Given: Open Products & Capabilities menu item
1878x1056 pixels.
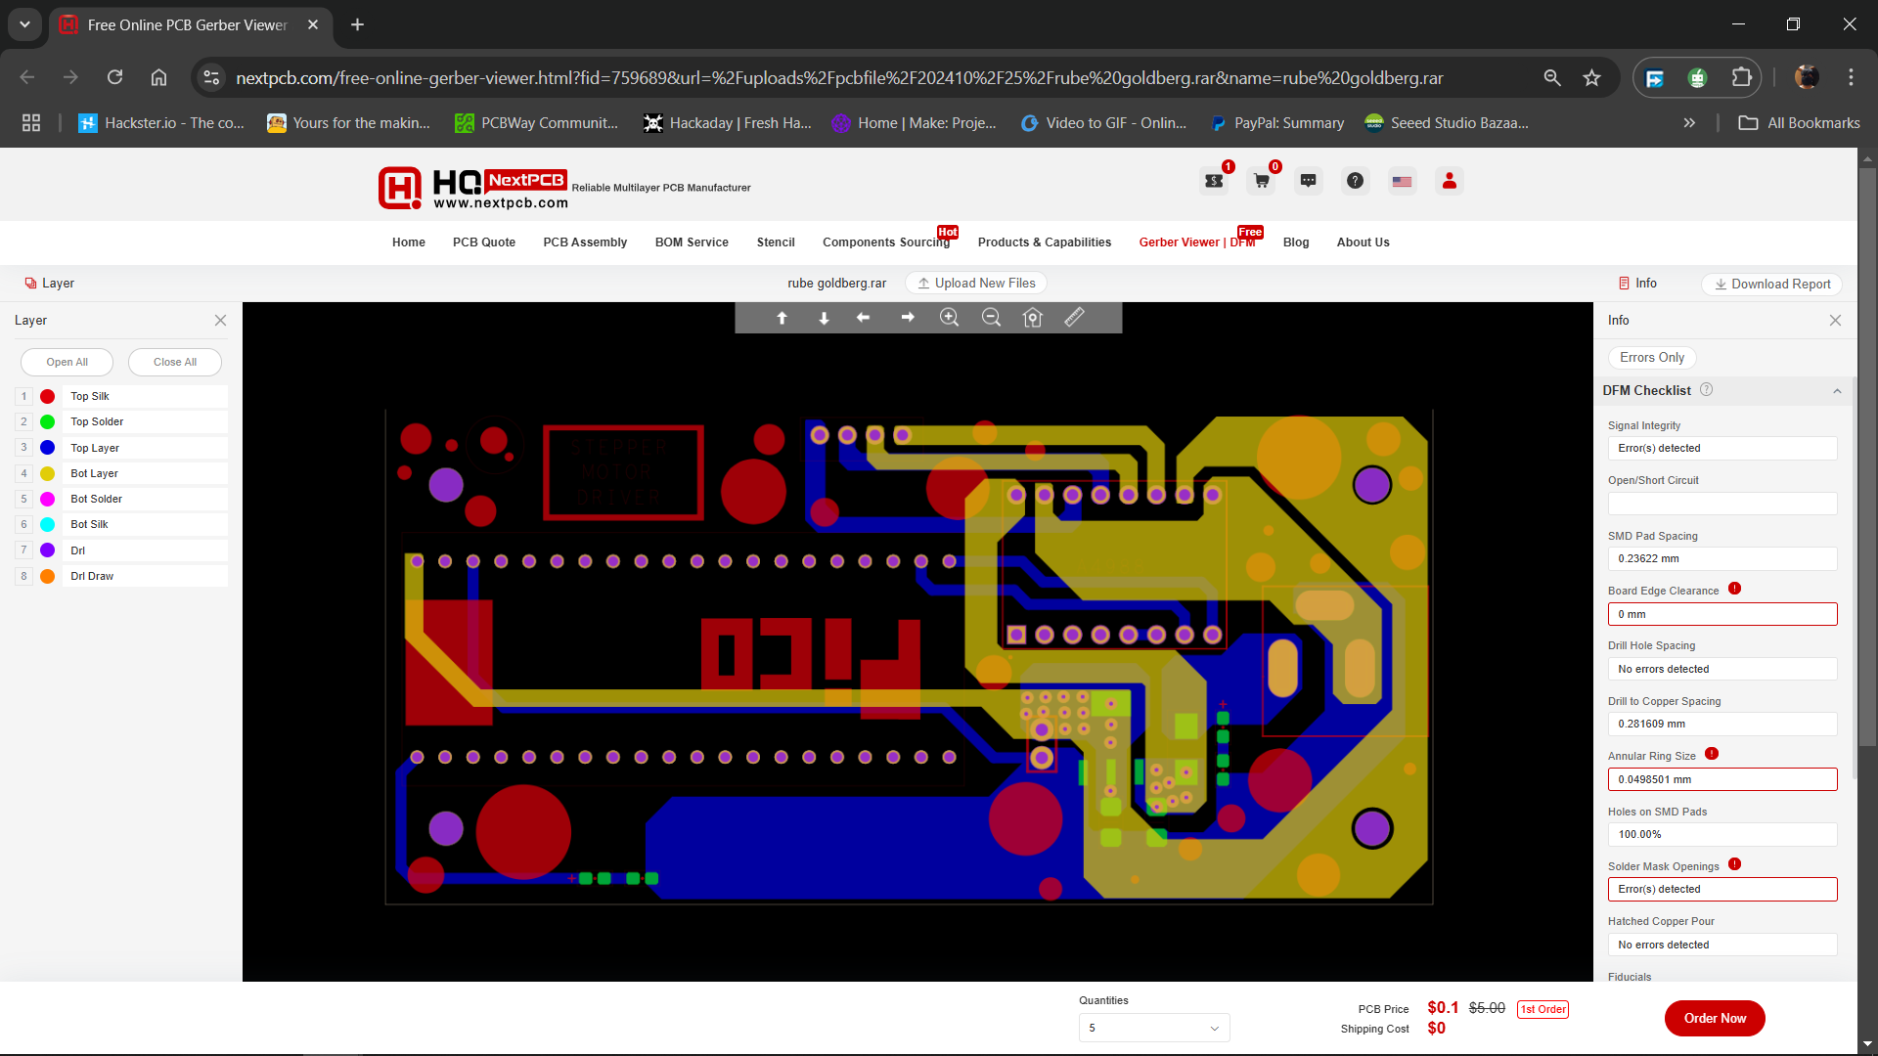Looking at the screenshot, I should pos(1044,242).
